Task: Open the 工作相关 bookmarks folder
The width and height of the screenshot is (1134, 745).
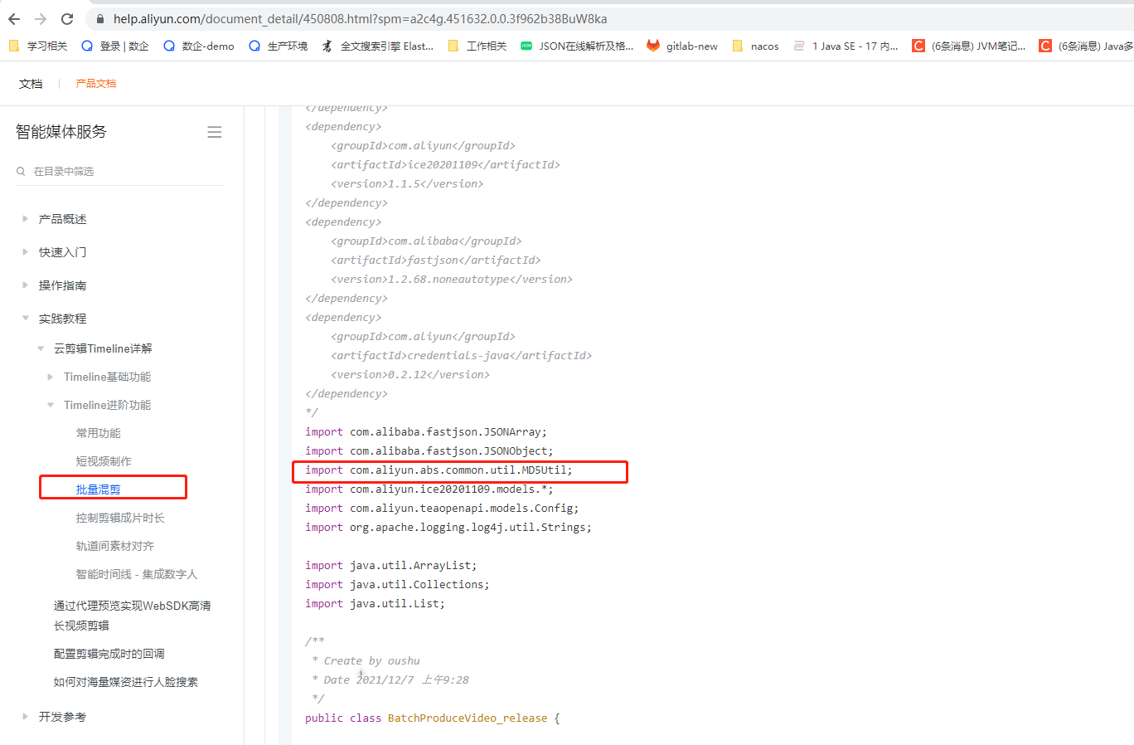Action: 477,46
